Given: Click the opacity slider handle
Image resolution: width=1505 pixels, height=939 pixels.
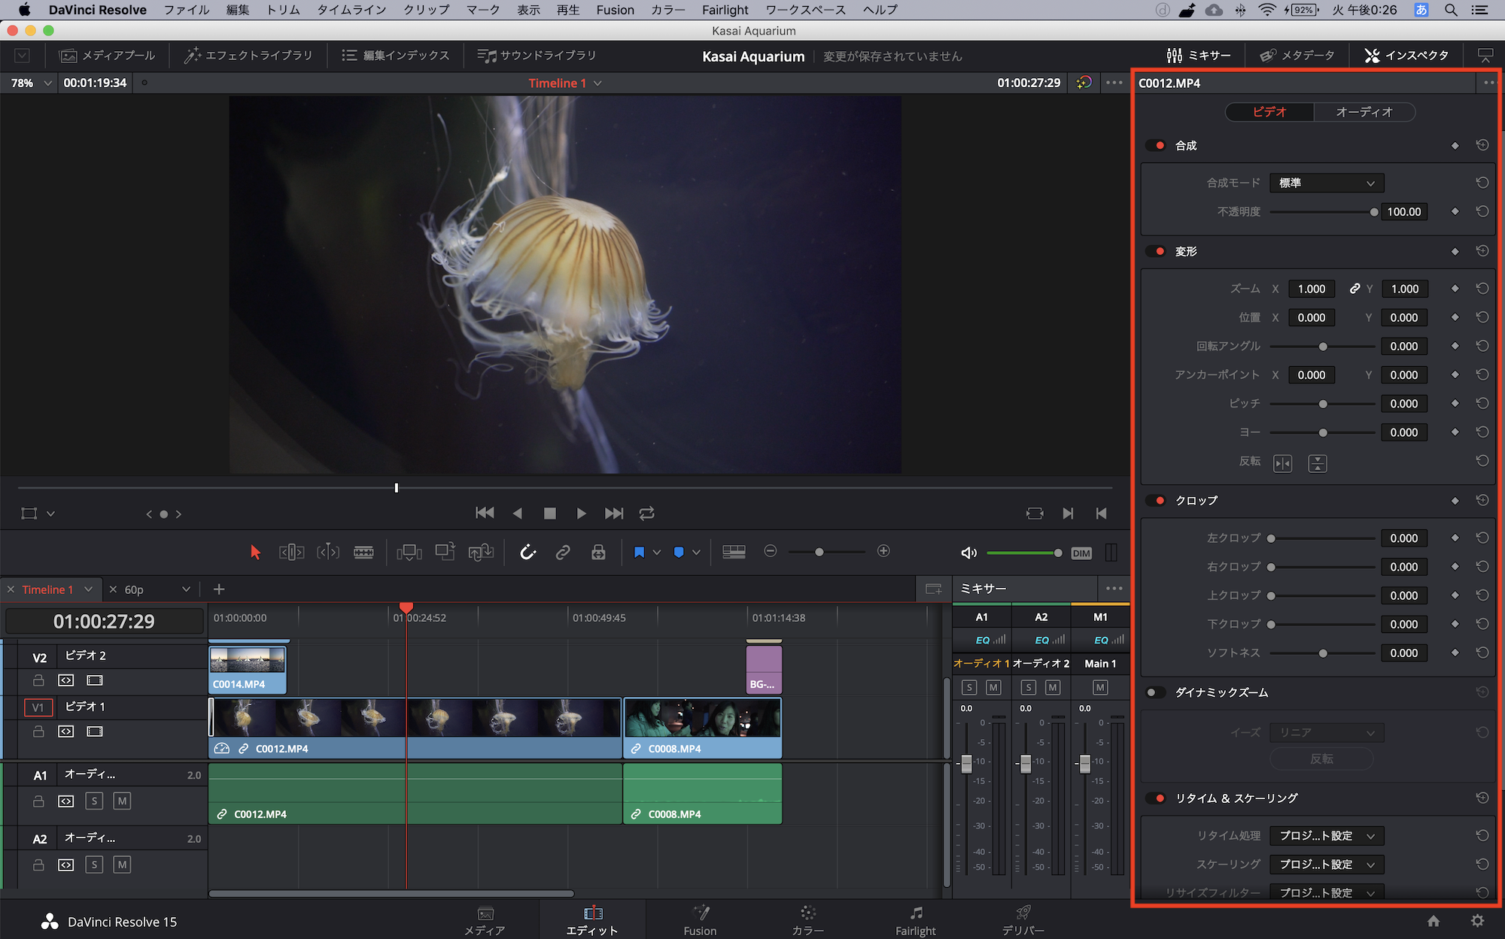Looking at the screenshot, I should tap(1373, 212).
